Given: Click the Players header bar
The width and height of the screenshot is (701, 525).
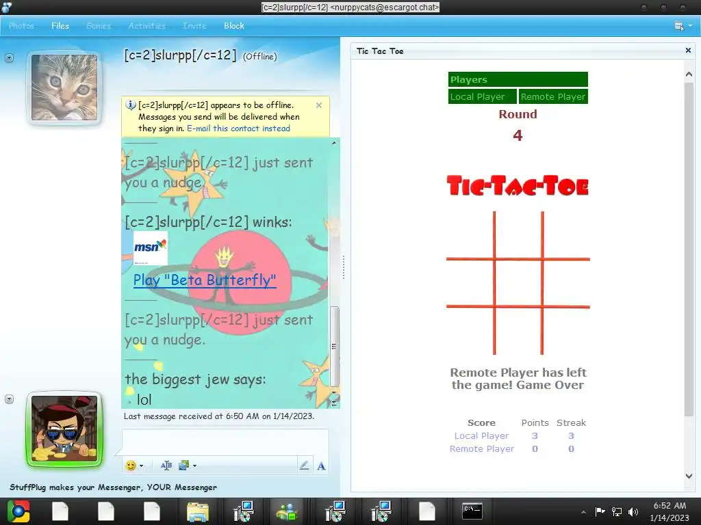Looking at the screenshot, I should coord(518,79).
